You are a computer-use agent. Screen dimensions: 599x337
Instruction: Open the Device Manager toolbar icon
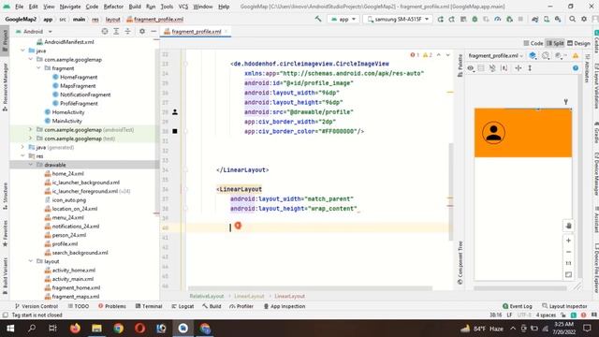point(547,19)
